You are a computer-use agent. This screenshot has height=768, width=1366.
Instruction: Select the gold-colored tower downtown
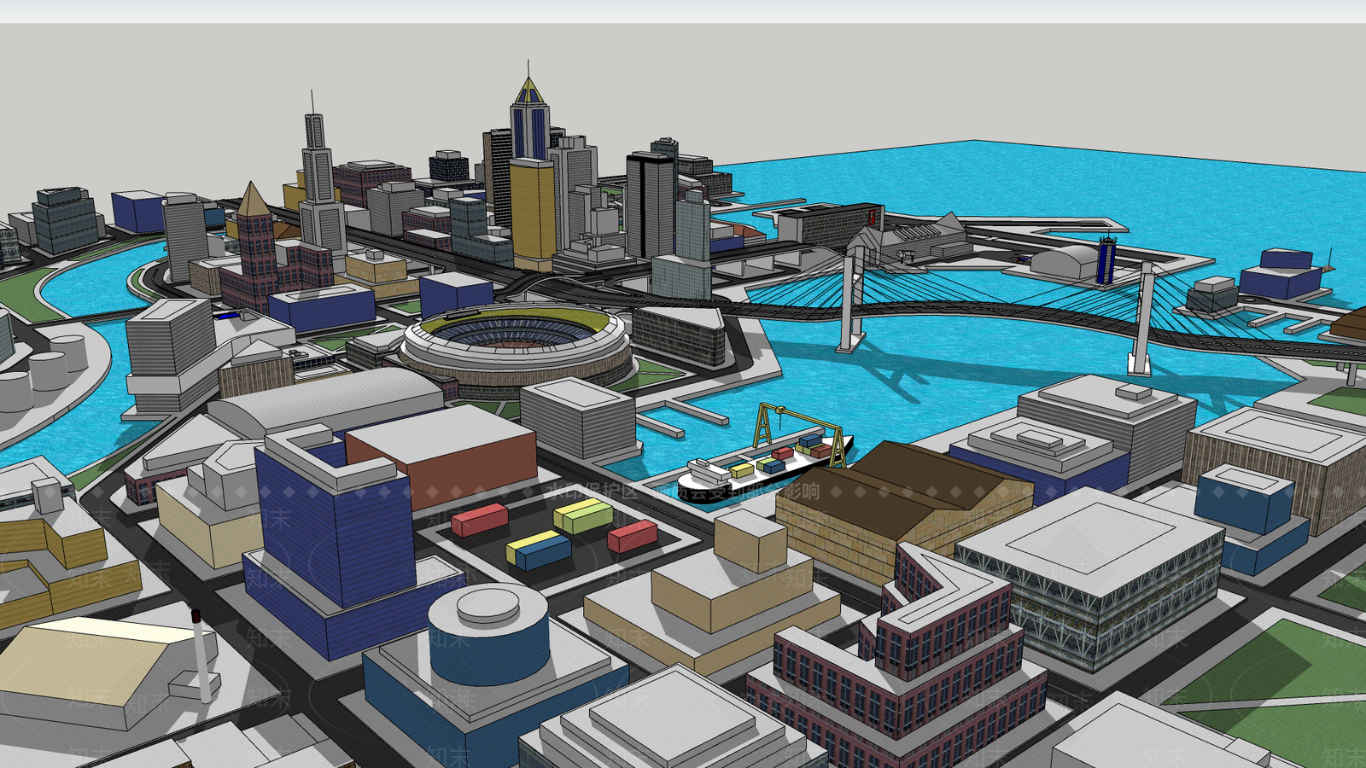click(x=533, y=212)
